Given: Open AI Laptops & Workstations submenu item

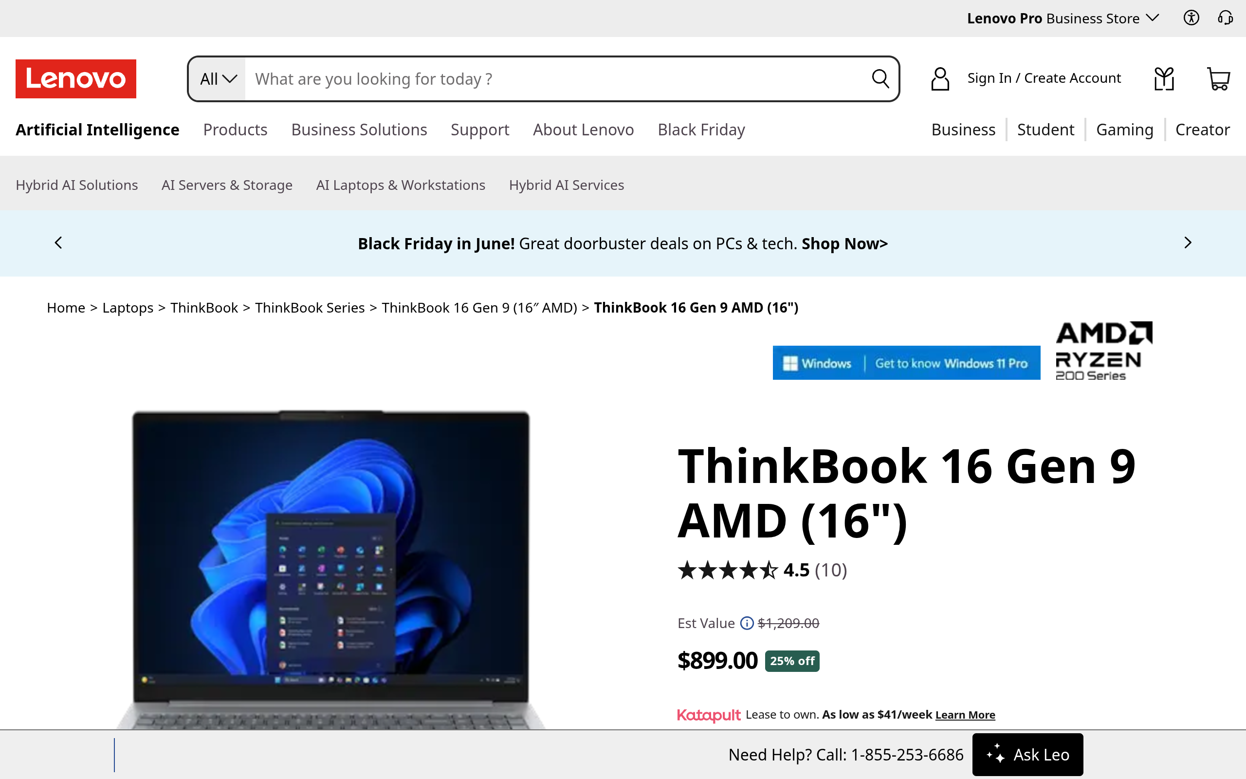Looking at the screenshot, I should pos(401,185).
